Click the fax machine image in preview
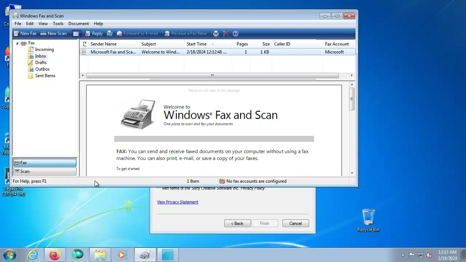This screenshot has width=466, height=262. point(138,114)
